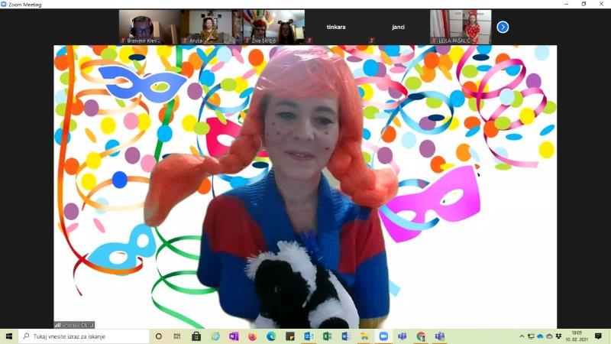Click the main speaker video area

click(305, 187)
